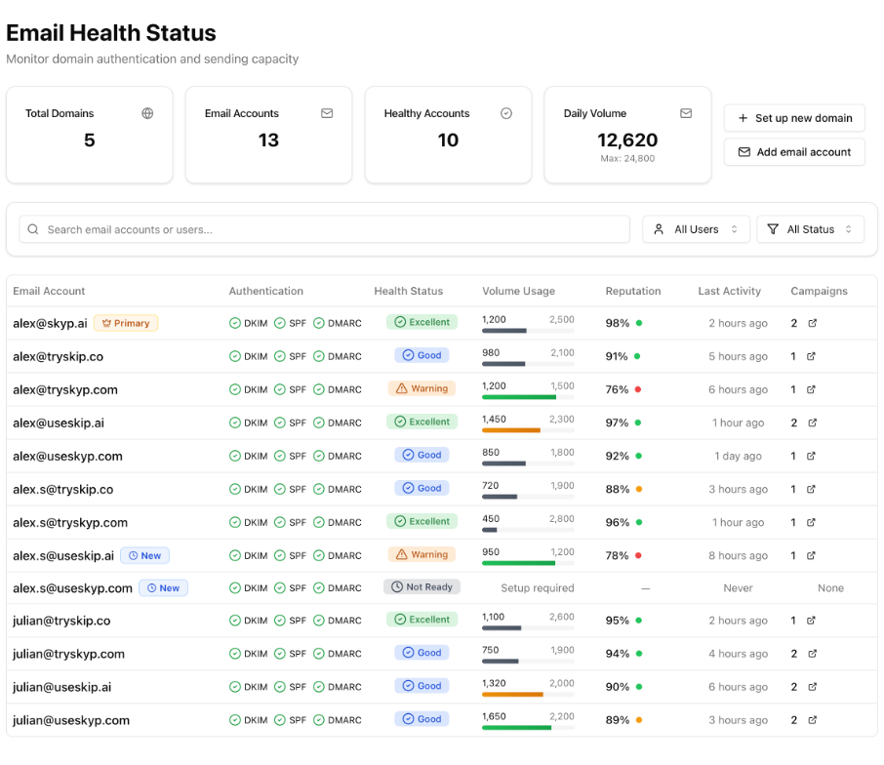Click the Health Status column header

click(x=408, y=291)
